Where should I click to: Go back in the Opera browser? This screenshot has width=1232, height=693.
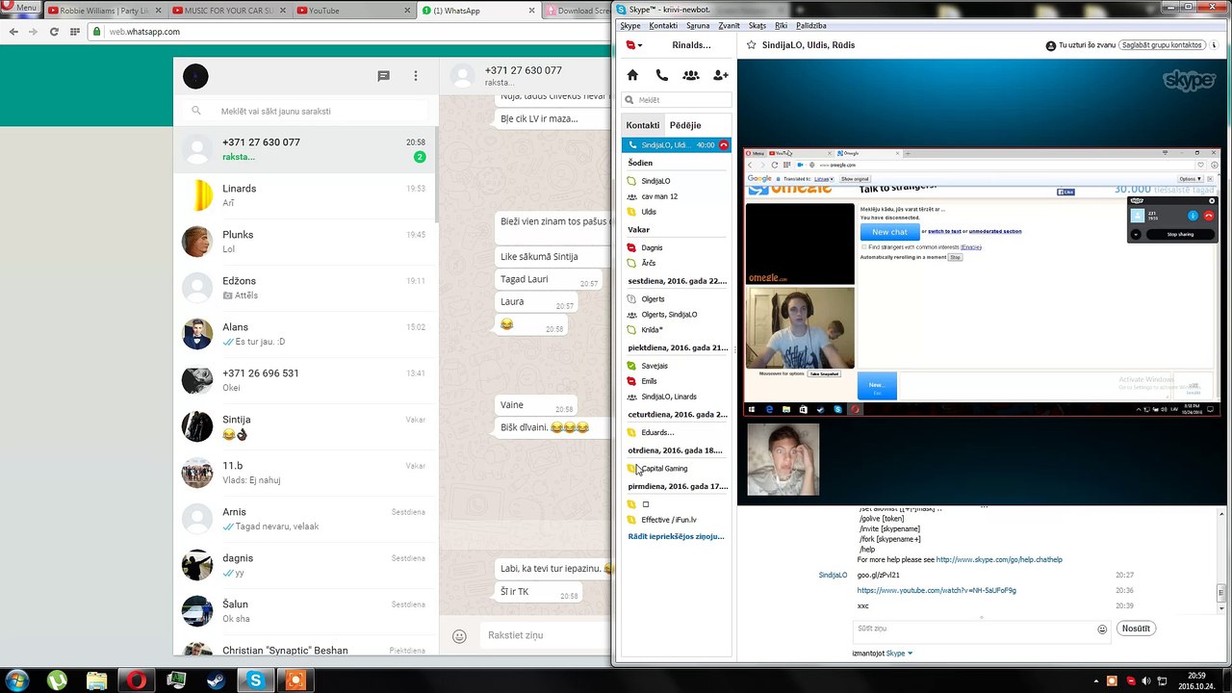(13, 32)
